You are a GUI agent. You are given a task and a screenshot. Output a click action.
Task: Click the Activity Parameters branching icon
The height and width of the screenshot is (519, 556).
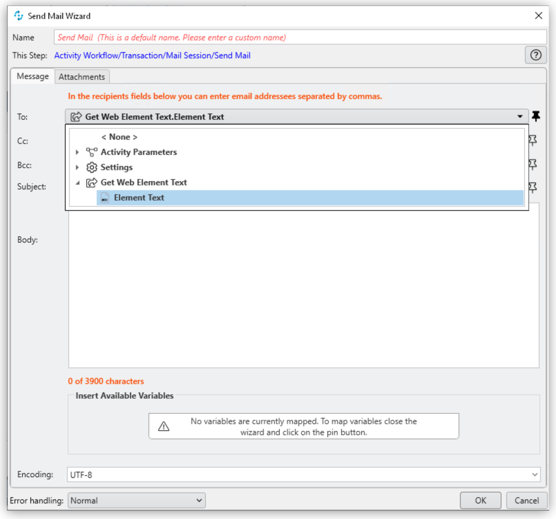click(91, 152)
